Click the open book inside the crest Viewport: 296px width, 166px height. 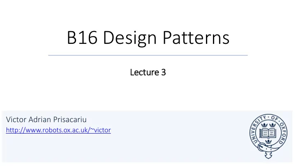tap(268, 133)
